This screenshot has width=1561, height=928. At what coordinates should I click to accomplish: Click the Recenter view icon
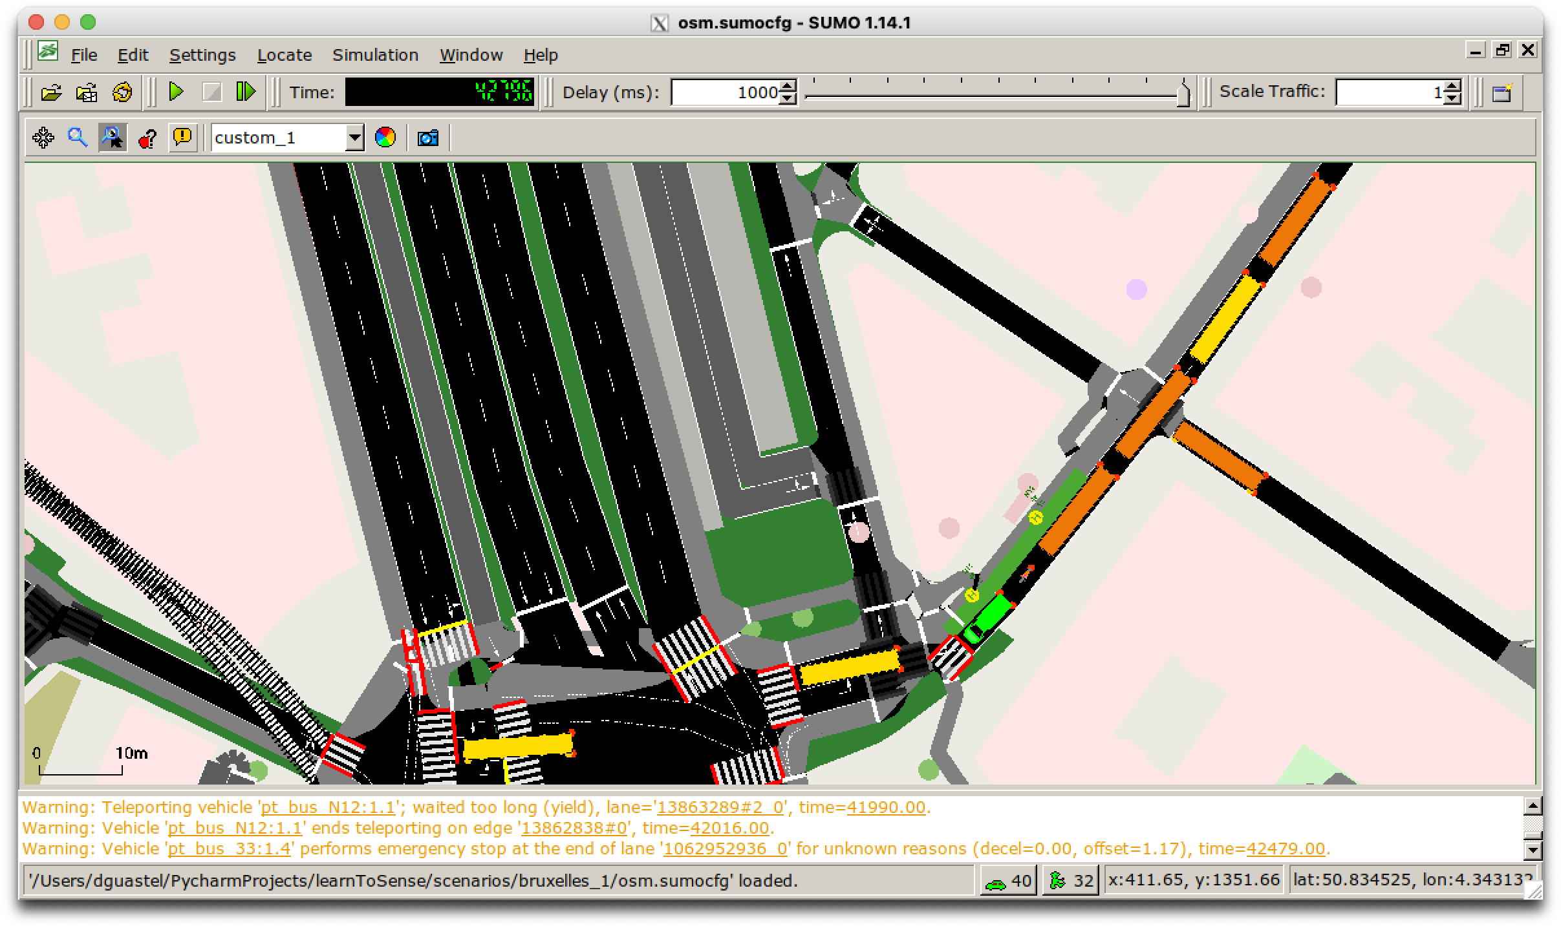43,138
